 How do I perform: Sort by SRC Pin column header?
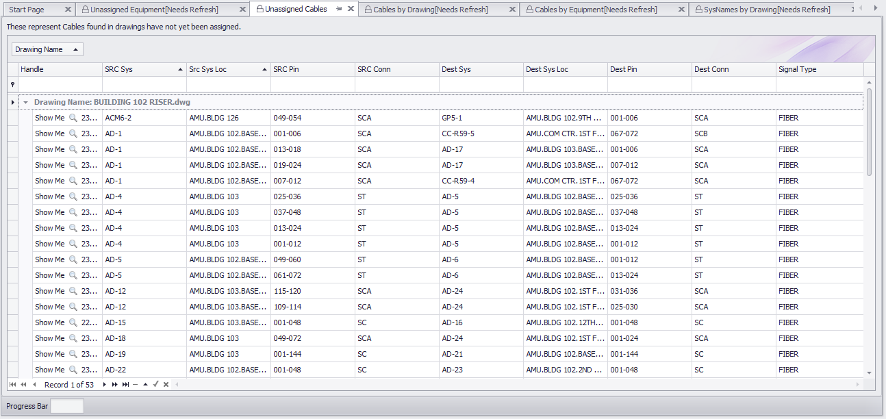(312, 69)
